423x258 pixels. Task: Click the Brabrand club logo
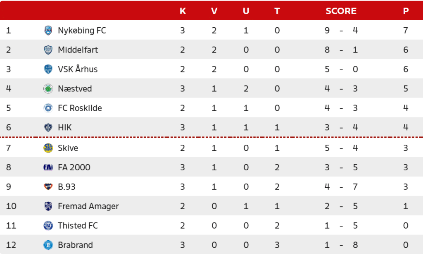point(48,245)
